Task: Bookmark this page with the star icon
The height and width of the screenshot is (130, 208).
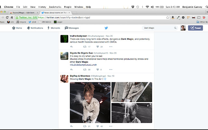Action: point(167,17)
